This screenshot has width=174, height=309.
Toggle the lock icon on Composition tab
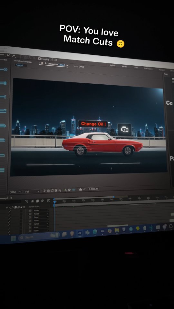coord(45,63)
